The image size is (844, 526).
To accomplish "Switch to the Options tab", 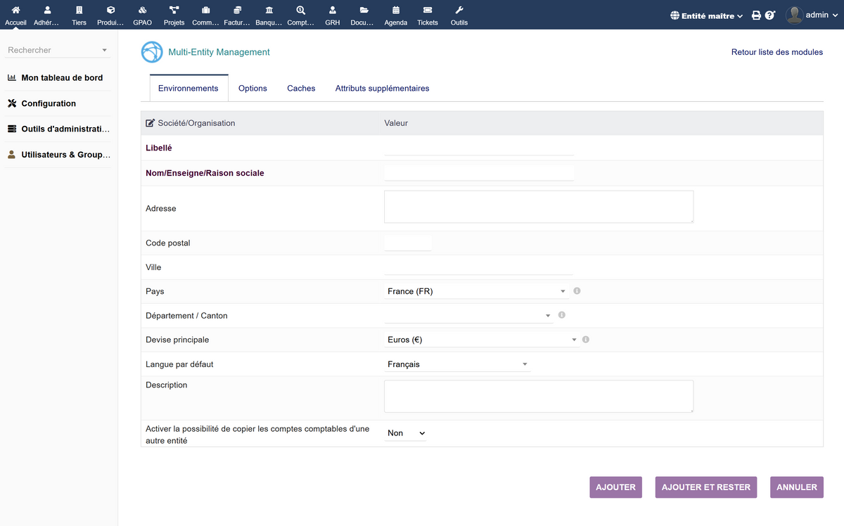I will tap(252, 88).
